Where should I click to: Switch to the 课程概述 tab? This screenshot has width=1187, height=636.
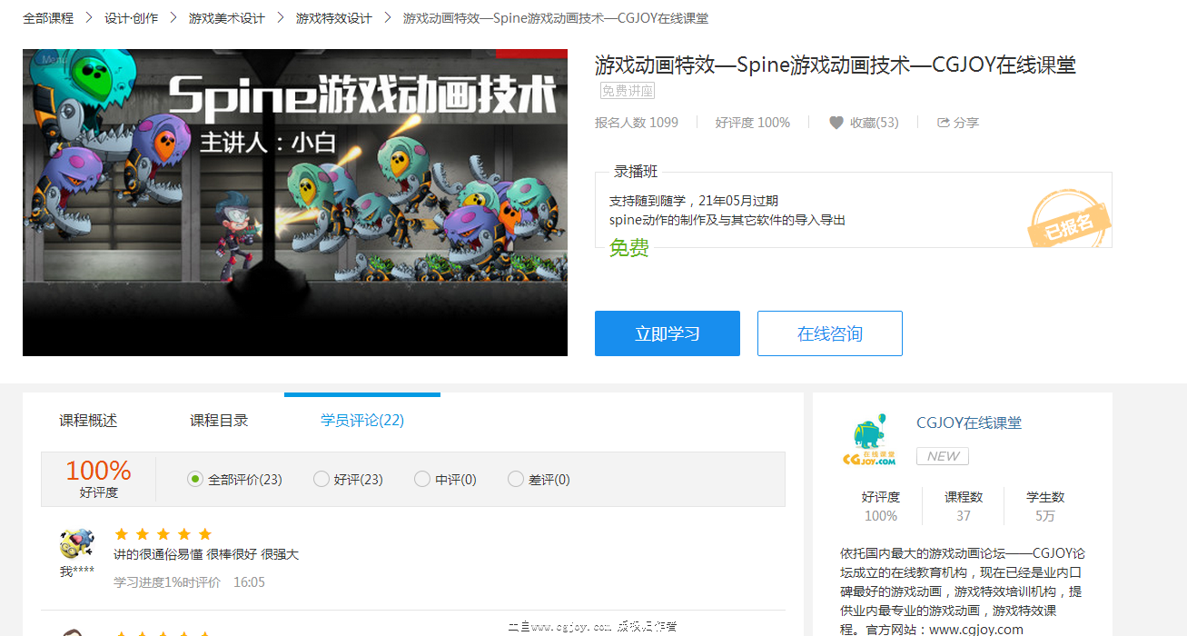pyautogui.click(x=88, y=421)
